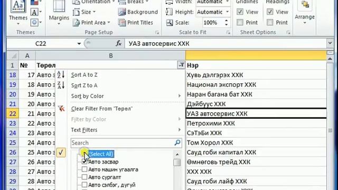The height and width of the screenshot is (190, 338).
Task: Check Авто сэлбэг, дугуй filter item
Action: (84, 185)
